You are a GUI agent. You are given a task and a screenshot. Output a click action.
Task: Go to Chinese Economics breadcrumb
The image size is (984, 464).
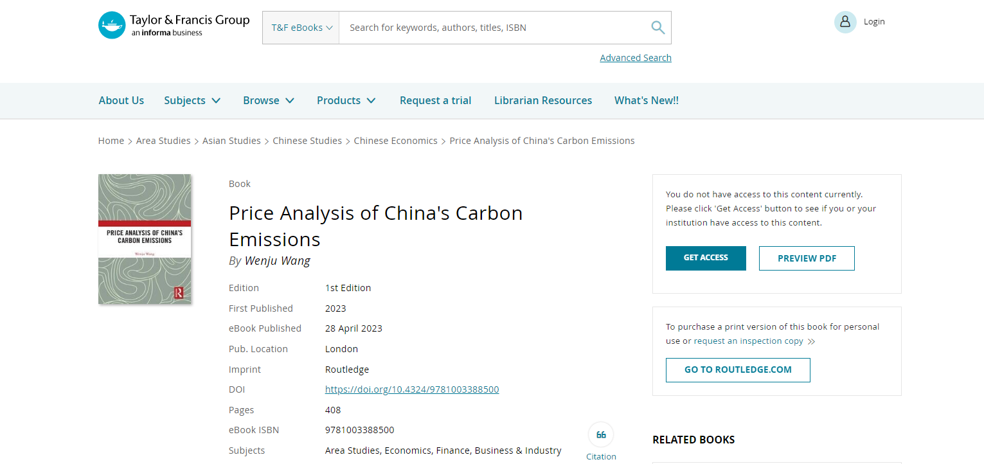pyautogui.click(x=395, y=141)
